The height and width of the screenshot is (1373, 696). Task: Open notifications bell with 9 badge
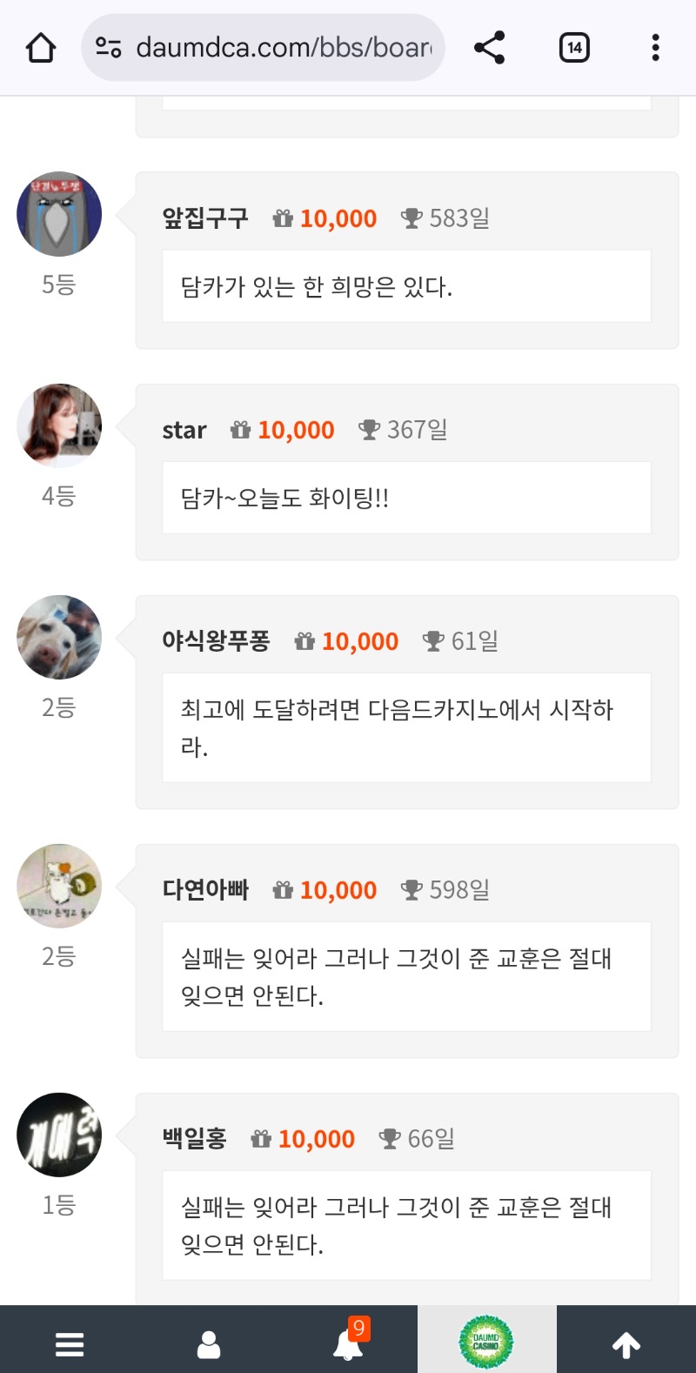[x=349, y=1343]
